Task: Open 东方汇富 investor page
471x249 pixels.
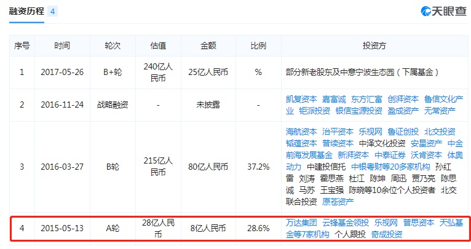Action: tap(366, 99)
